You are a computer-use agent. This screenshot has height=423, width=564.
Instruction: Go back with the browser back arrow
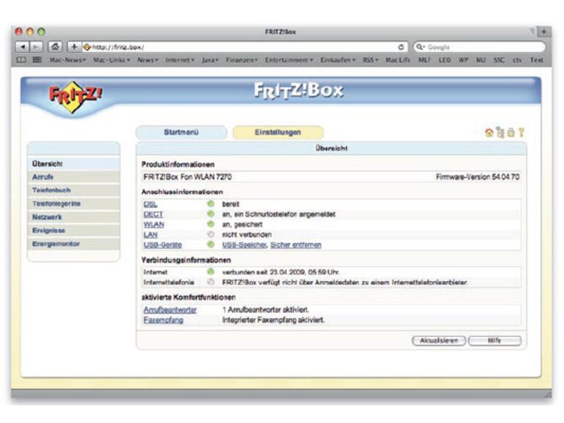22,47
